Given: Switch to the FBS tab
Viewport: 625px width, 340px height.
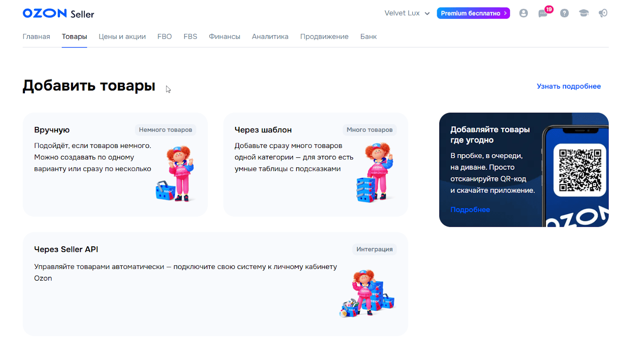Looking at the screenshot, I should click(190, 37).
